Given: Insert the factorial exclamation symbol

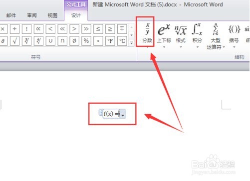Looking at the screenshot, I should 26,29.
